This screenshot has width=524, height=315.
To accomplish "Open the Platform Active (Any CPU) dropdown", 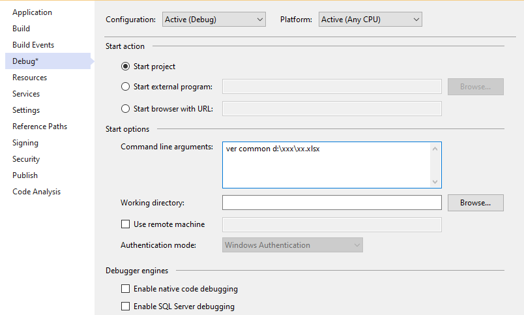I will [x=370, y=20].
